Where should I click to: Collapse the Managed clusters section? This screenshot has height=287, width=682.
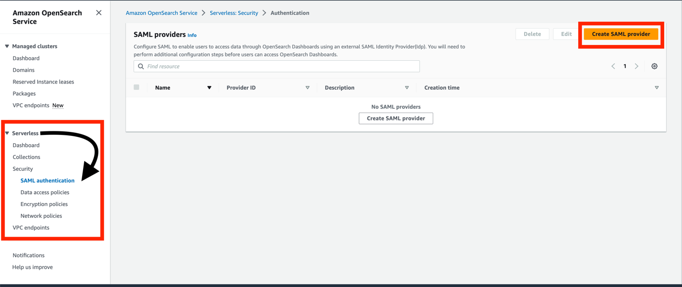click(x=7, y=46)
